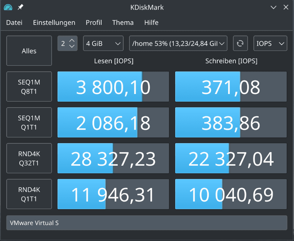Click the refresh storage list icon
The width and height of the screenshot is (294, 241).
tap(240, 43)
